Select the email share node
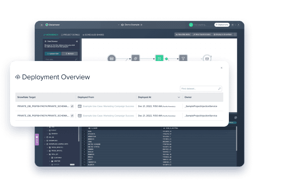The height and width of the screenshot is (196, 289). coord(207,59)
